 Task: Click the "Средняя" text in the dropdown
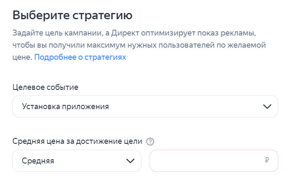coord(38,161)
